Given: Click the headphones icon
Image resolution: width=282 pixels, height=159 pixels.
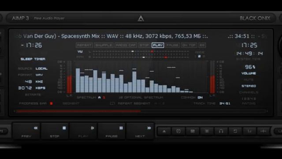Looking at the screenshot, I should pyautogui.click(x=221, y=131).
